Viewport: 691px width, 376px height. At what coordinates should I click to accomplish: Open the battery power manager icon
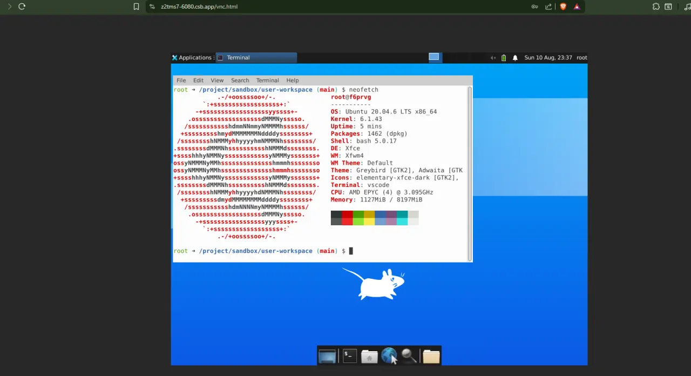(504, 58)
